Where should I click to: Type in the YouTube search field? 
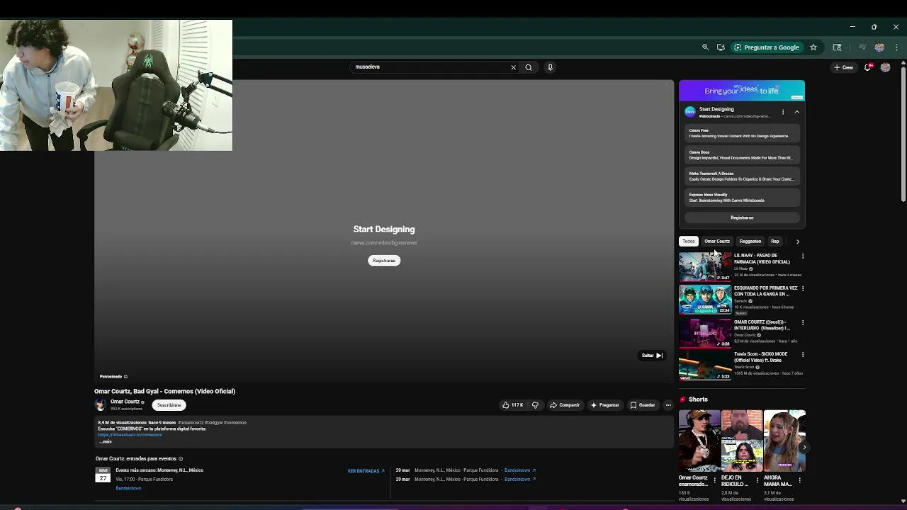[430, 67]
